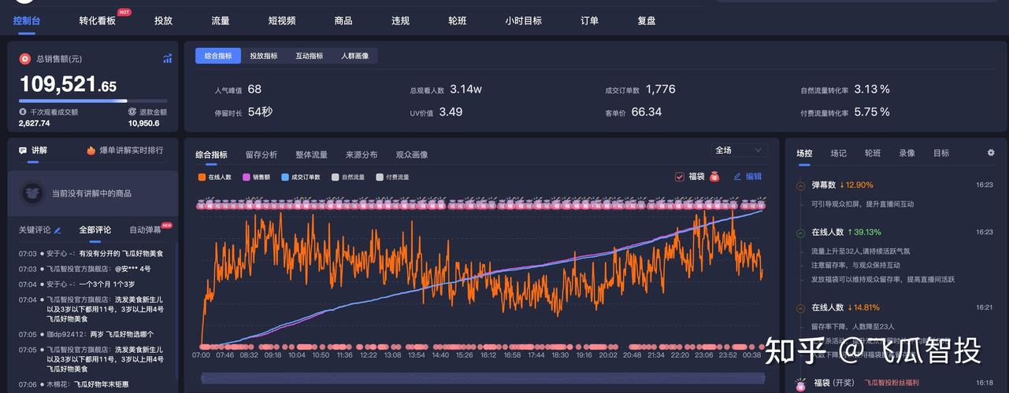This screenshot has width=1009, height=393.
Task: Toggle 自然流量 gray legend series
Action: tap(348, 178)
